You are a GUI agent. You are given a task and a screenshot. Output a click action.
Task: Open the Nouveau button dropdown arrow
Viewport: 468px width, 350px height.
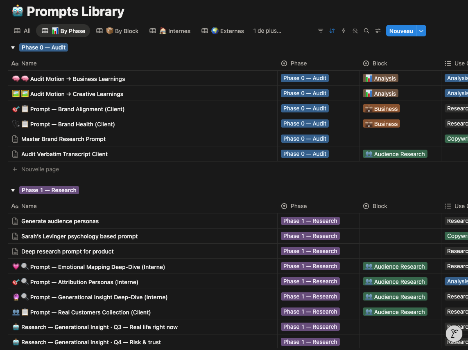click(421, 31)
